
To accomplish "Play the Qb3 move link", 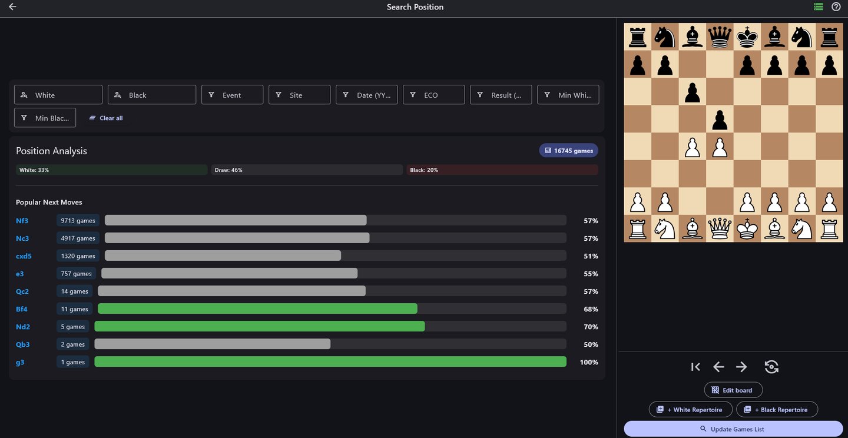I will pos(22,344).
